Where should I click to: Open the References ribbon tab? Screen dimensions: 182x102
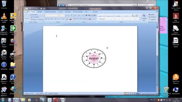coord(60,12)
